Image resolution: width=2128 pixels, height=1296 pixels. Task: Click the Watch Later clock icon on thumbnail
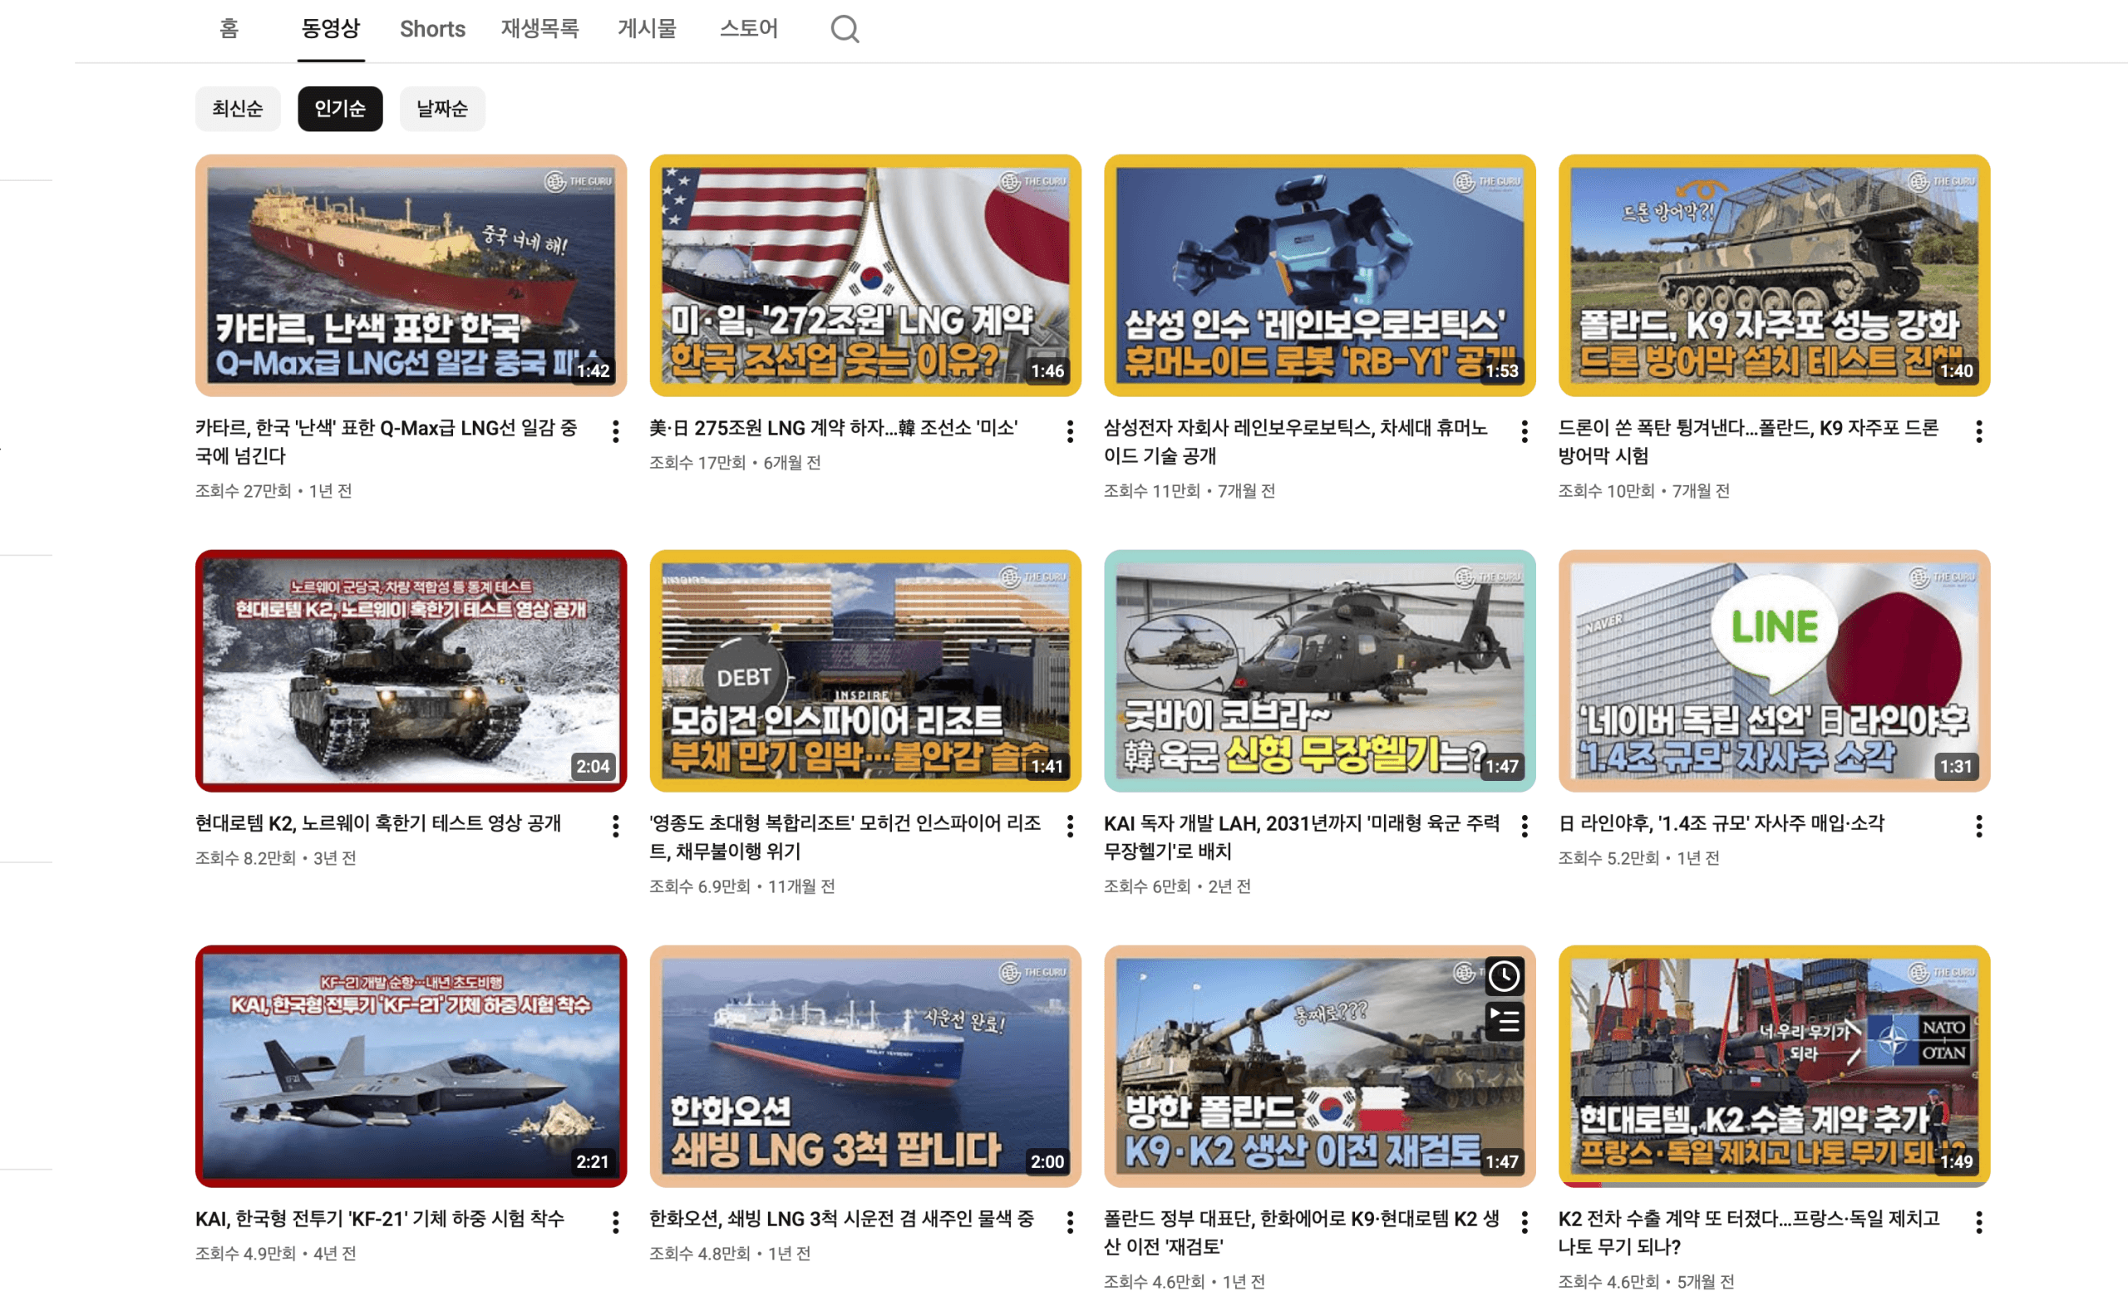click(1504, 976)
